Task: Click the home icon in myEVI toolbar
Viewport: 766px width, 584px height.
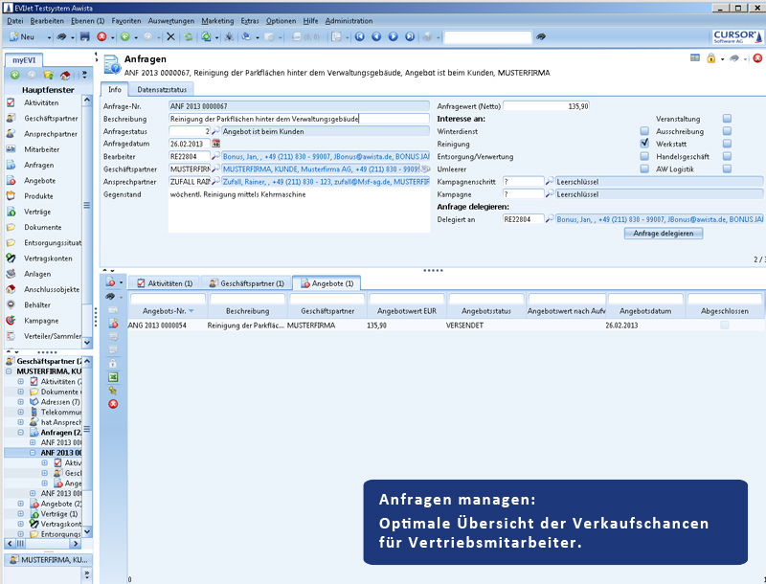Action: point(65,75)
